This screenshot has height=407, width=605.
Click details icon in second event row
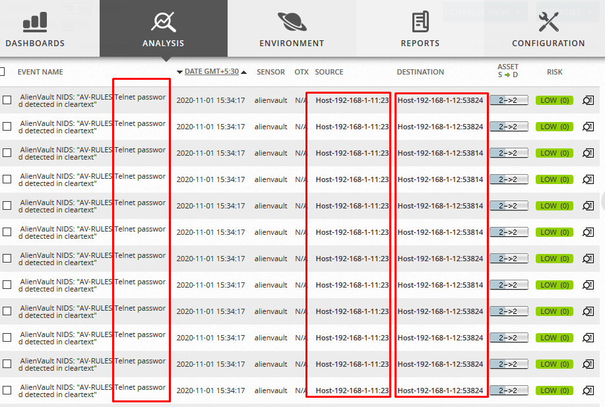pyautogui.click(x=588, y=127)
